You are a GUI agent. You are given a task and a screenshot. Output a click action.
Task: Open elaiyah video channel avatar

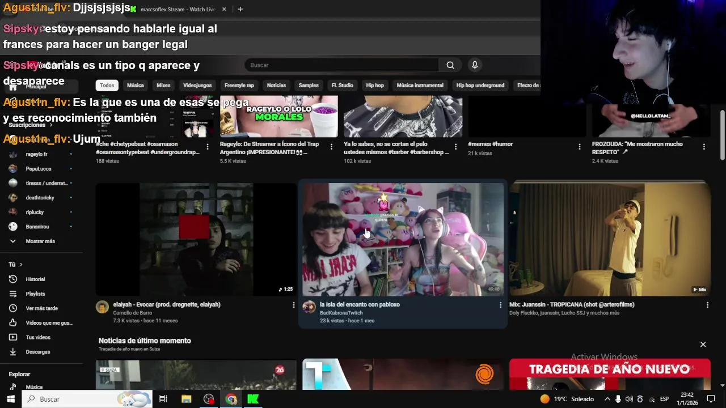click(x=102, y=307)
